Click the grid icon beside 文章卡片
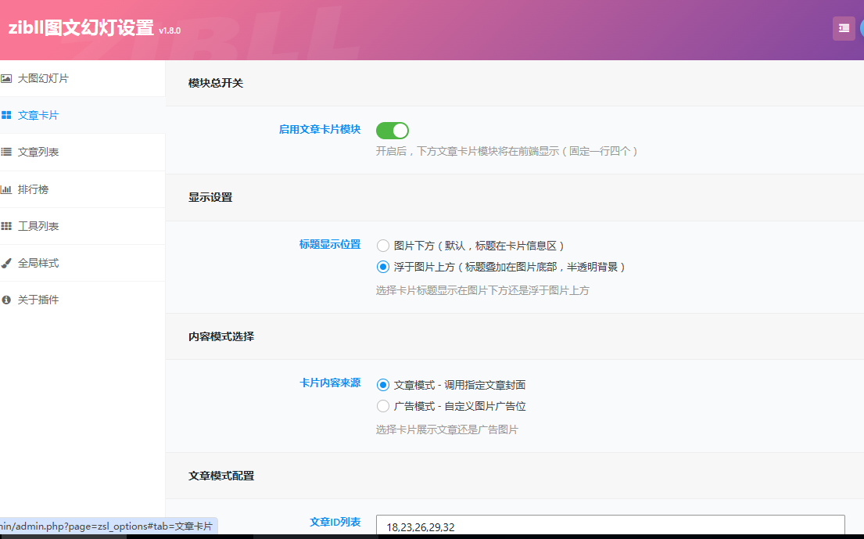The height and width of the screenshot is (539, 864). (6, 115)
